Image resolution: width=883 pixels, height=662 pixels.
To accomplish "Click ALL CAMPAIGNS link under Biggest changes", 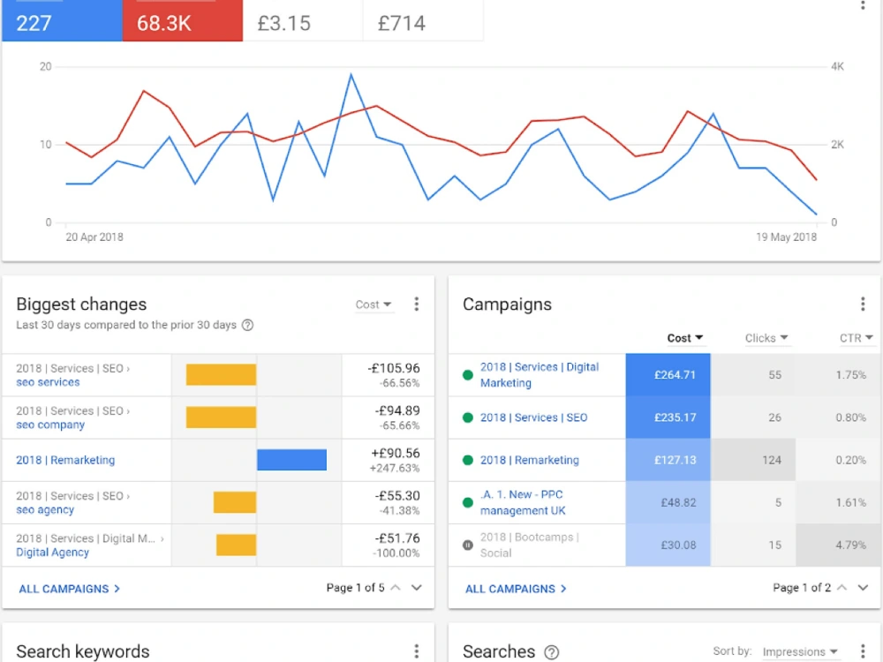I will click(69, 589).
